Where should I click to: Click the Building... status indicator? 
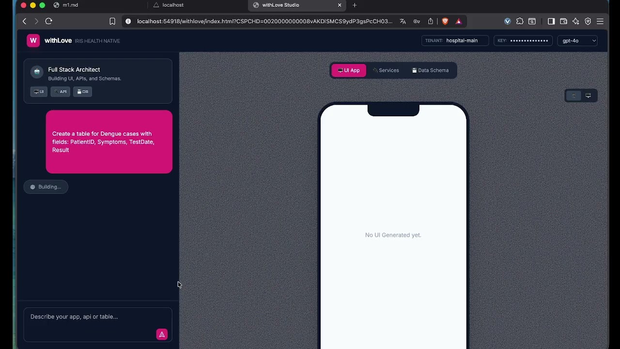click(46, 187)
